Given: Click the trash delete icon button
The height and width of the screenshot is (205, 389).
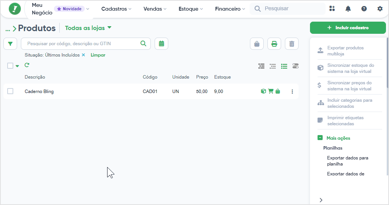Looking at the screenshot, I should point(292,44).
